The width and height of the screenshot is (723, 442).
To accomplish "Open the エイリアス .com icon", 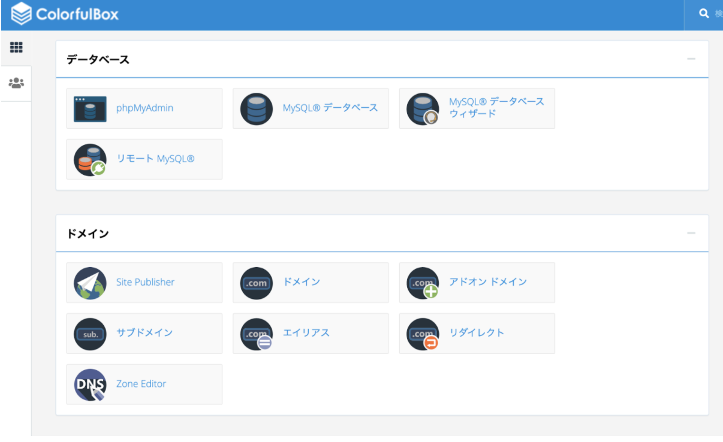I will click(257, 334).
